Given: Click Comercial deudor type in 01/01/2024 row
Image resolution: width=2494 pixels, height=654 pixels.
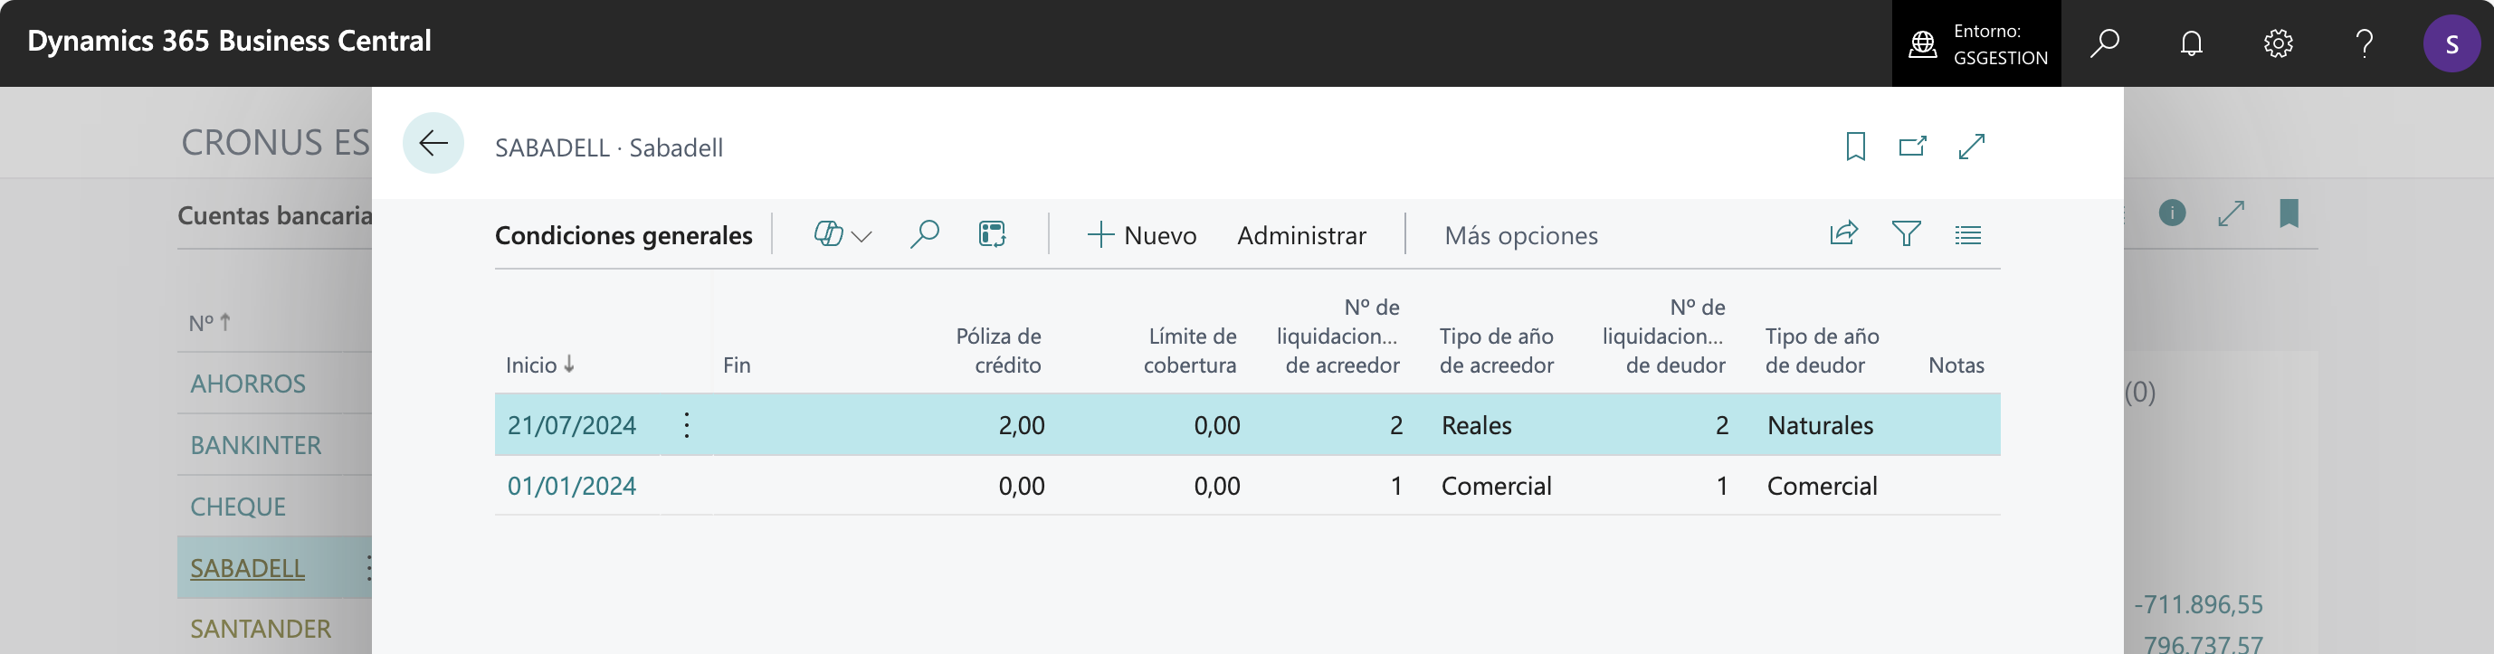Looking at the screenshot, I should coord(1821,486).
